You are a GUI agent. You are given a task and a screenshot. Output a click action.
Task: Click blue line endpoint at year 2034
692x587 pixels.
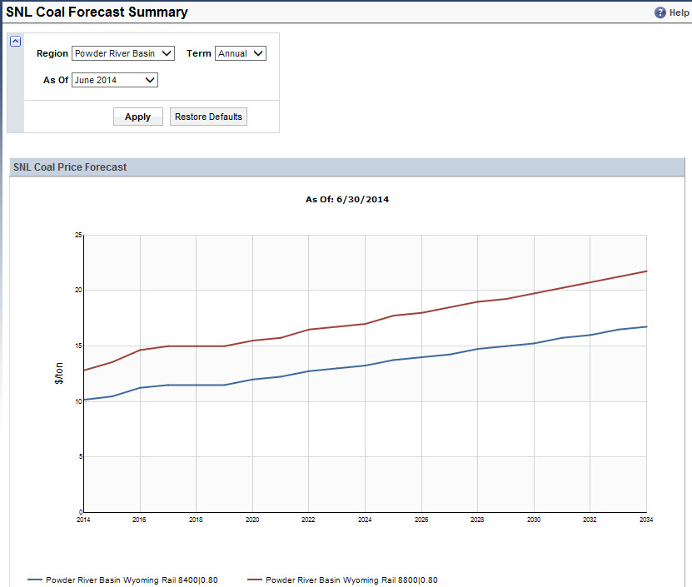[646, 326]
